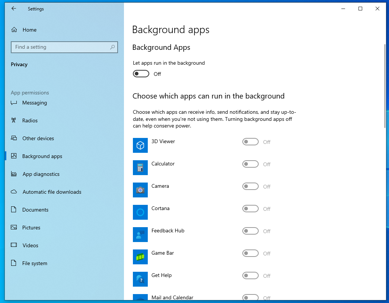The image size is (389, 303).
Task: Minimize the Settings window
Action: (x=343, y=9)
